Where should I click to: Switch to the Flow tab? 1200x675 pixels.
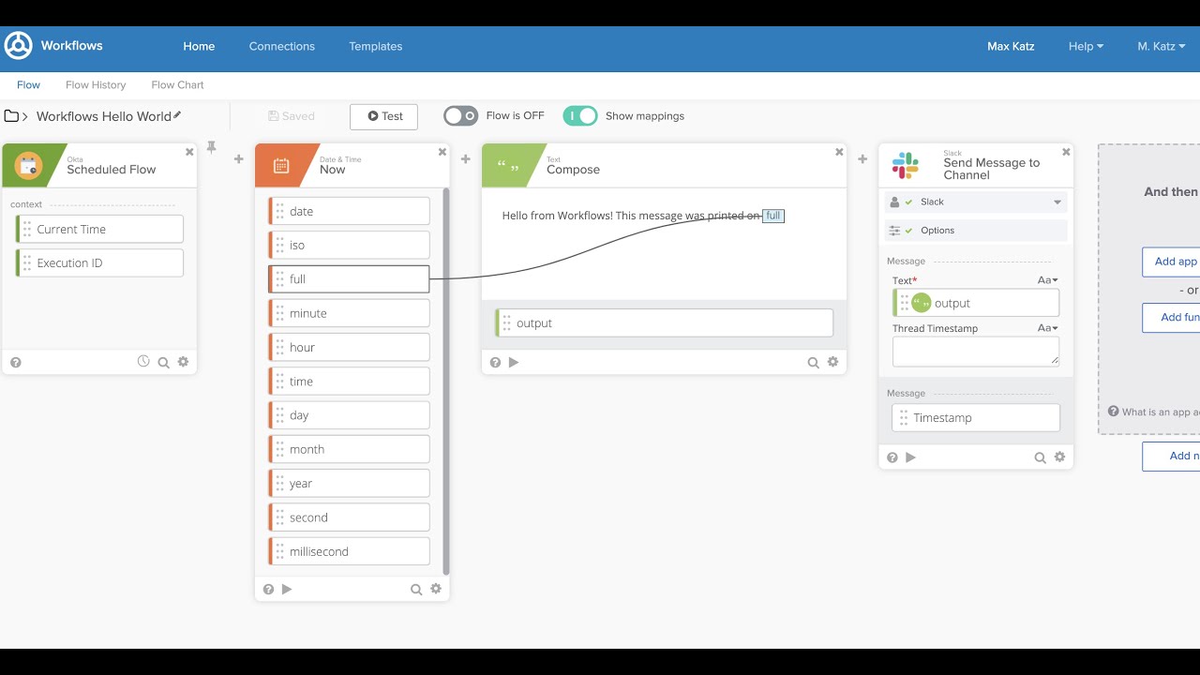[x=28, y=84]
